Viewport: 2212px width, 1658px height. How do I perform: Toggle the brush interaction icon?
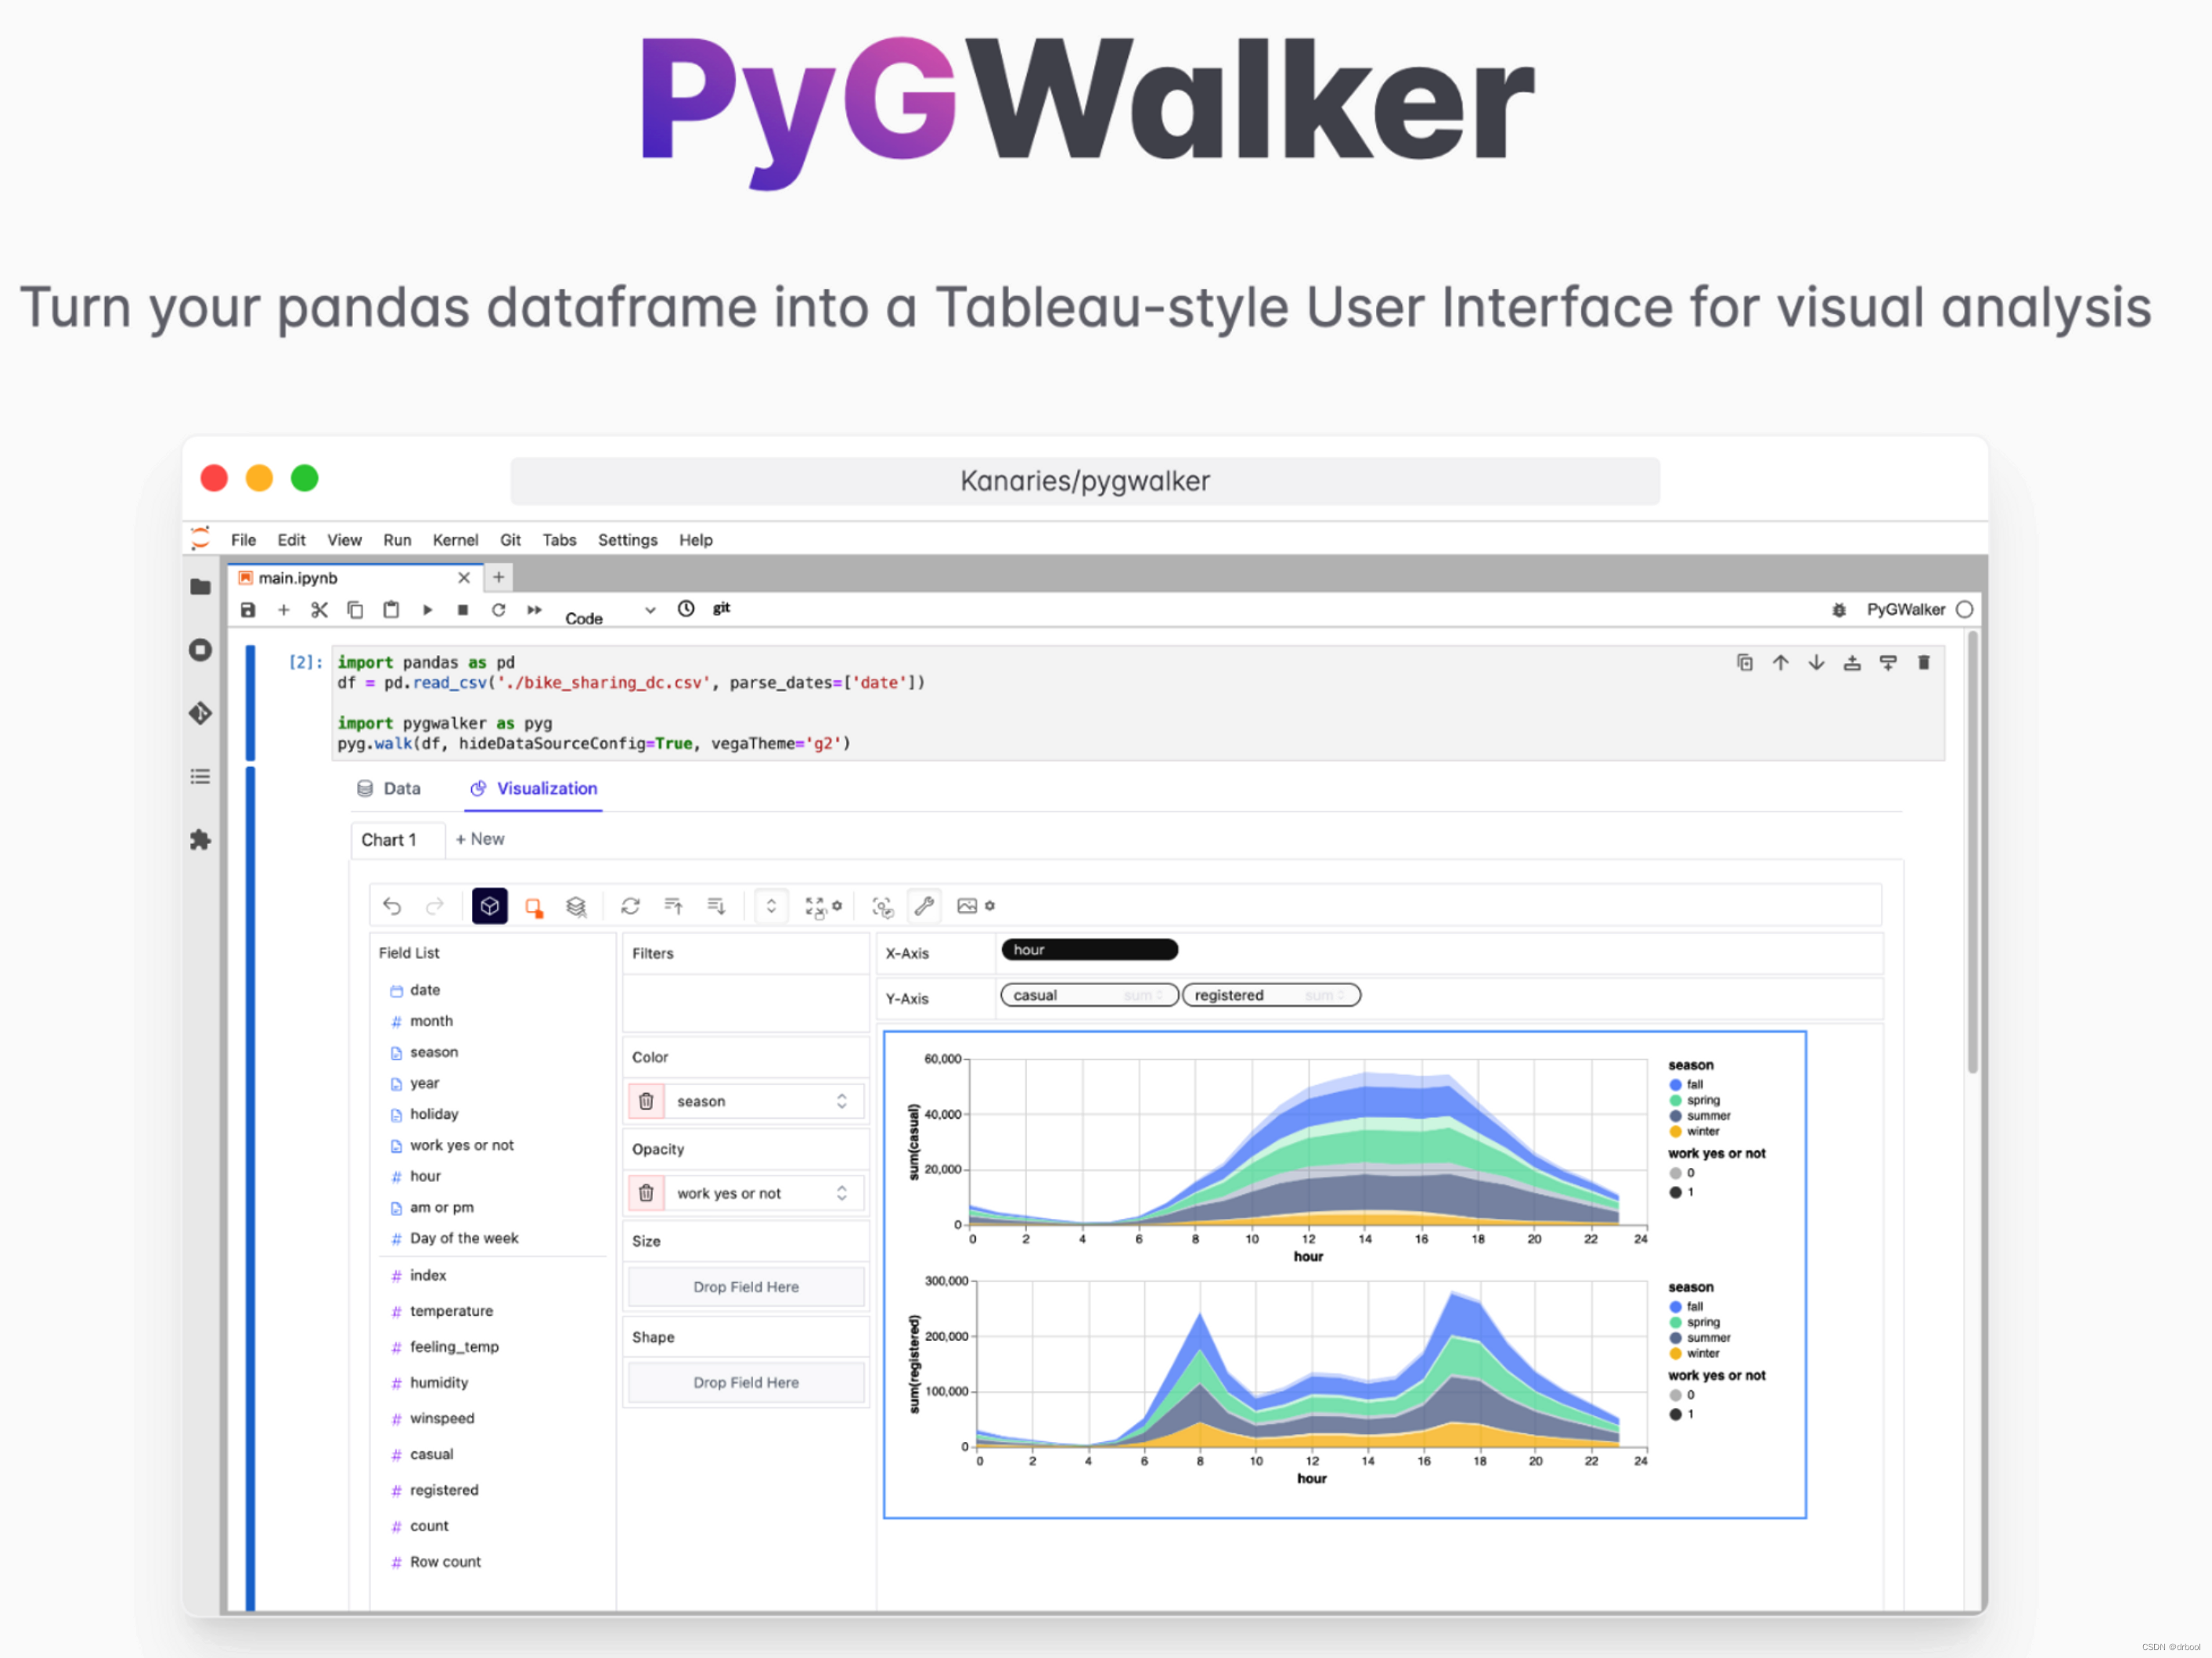(x=882, y=907)
